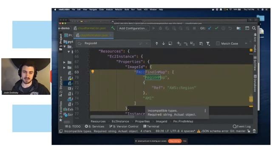Viewport: 272px width, 153px height.
Task: Open the Apple menu
Action: [55, 9]
